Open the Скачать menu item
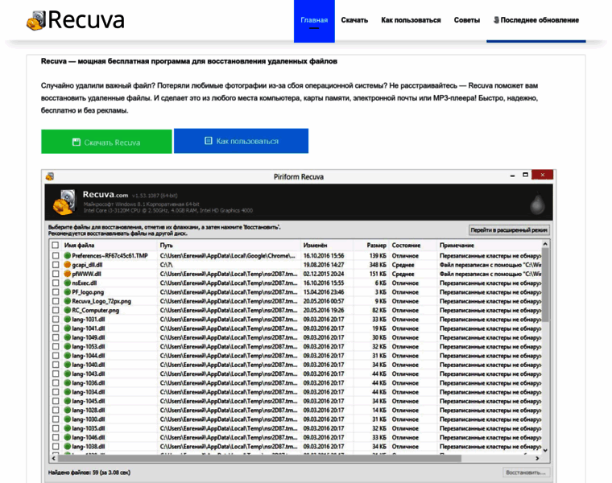This screenshot has width=612, height=483. pos(354,20)
